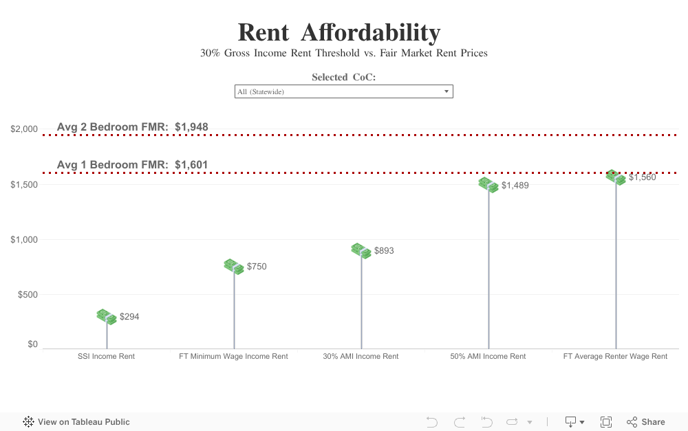Click the $893 money stack marker
The height and width of the screenshot is (431, 688).
point(361,251)
